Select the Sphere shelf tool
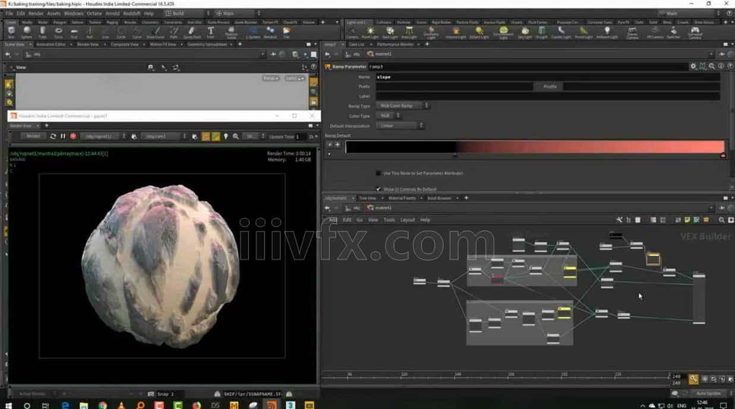This screenshot has height=409, width=735. click(x=27, y=31)
